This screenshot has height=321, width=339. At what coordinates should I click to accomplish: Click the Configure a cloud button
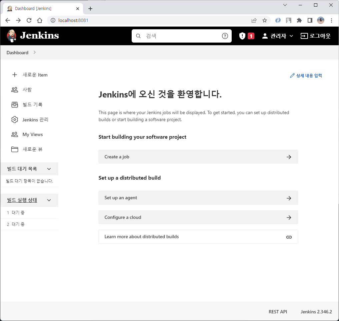[x=198, y=217]
